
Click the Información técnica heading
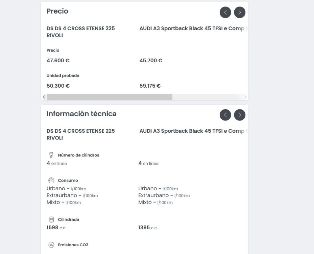pyautogui.click(x=81, y=114)
